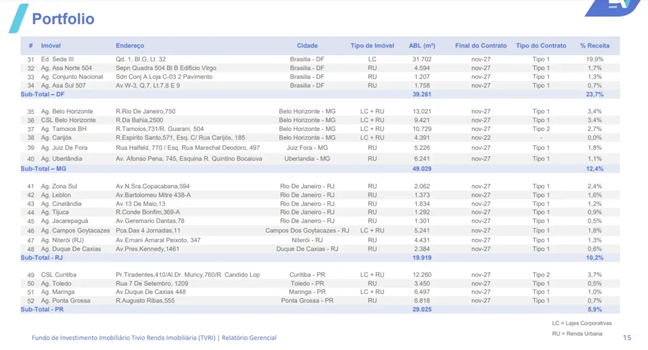Click the Sub-Total - RJ label
This screenshot has width=648, height=350.
click(x=41, y=258)
